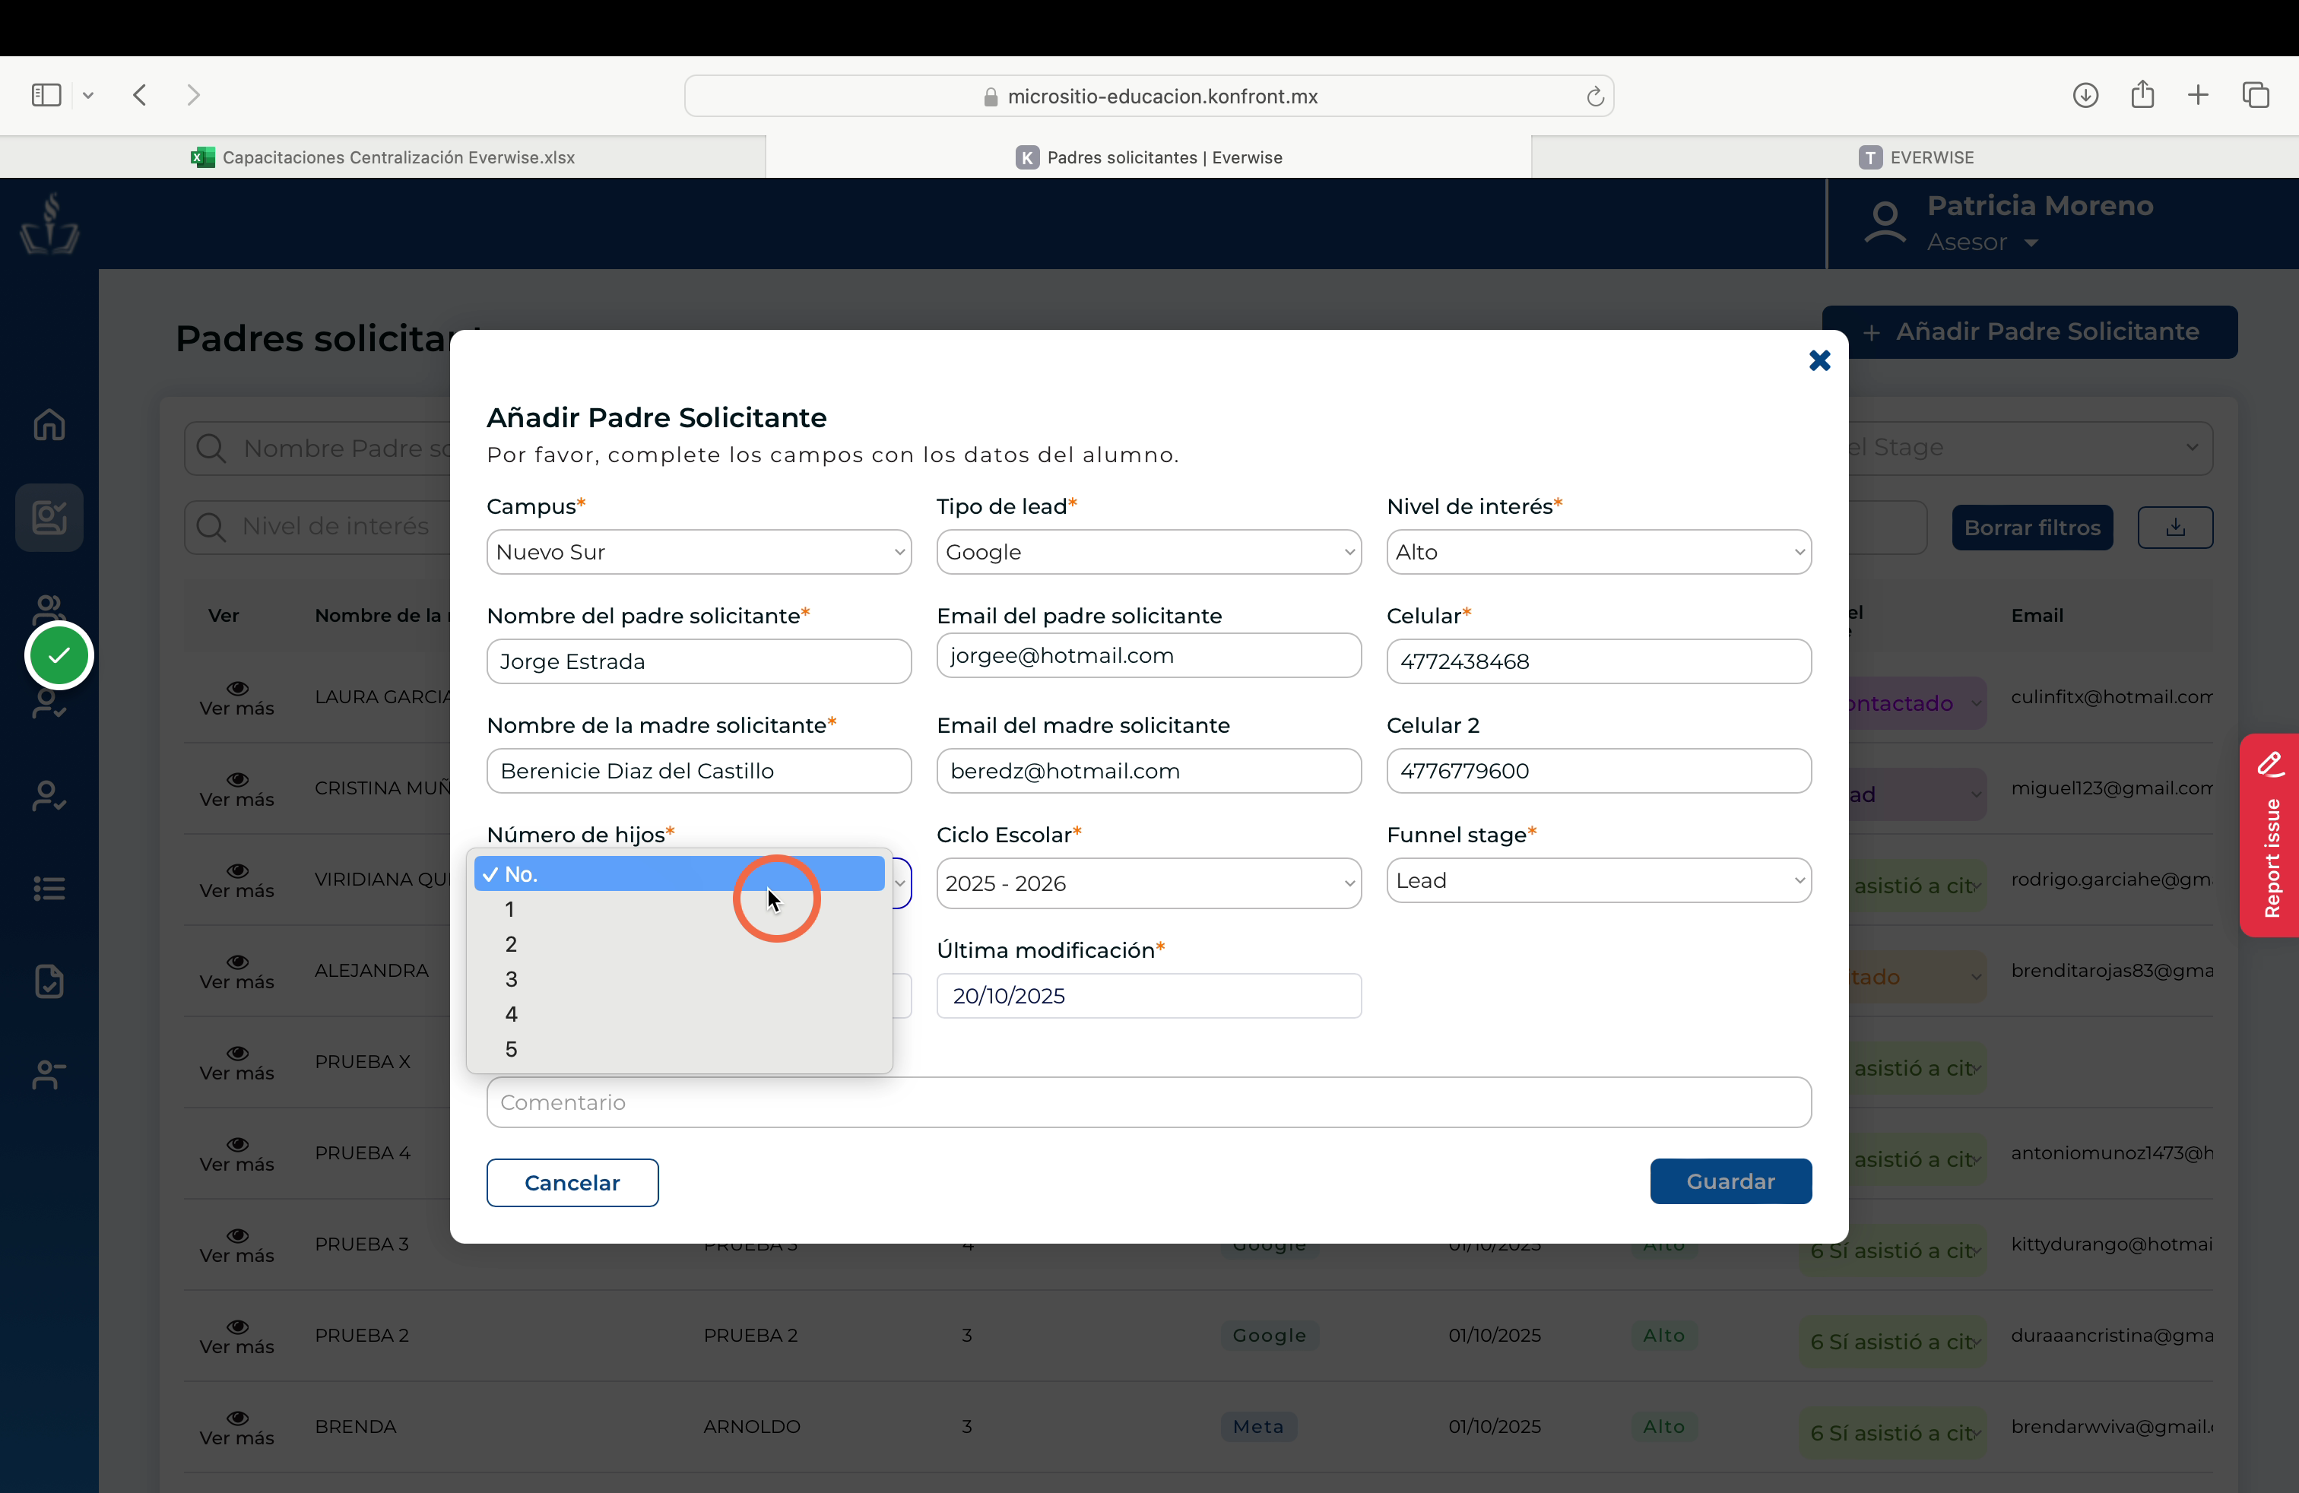This screenshot has width=2299, height=1493.
Task: Open the Campus dropdown showing Nuevo Sur
Action: [x=699, y=551]
